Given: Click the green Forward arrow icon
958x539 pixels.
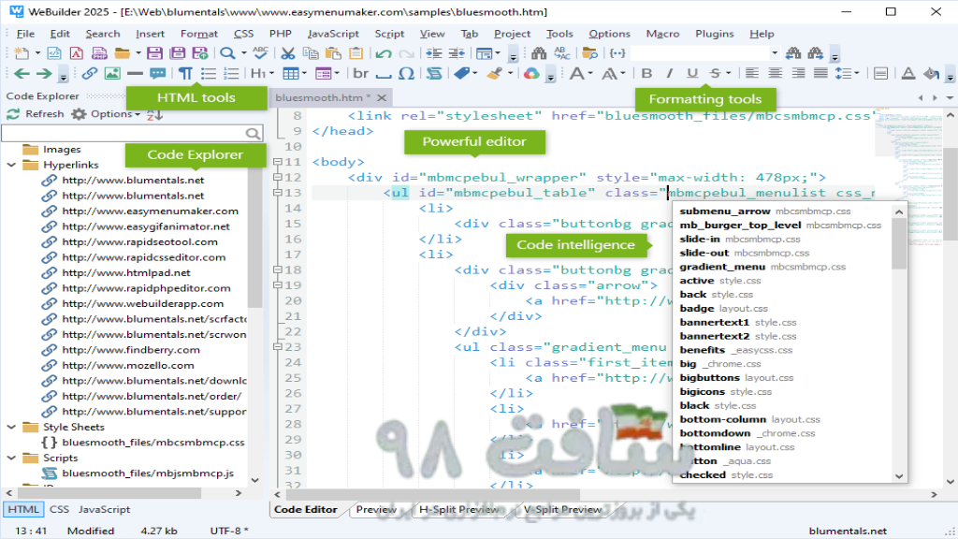Looking at the screenshot, I should [x=44, y=74].
